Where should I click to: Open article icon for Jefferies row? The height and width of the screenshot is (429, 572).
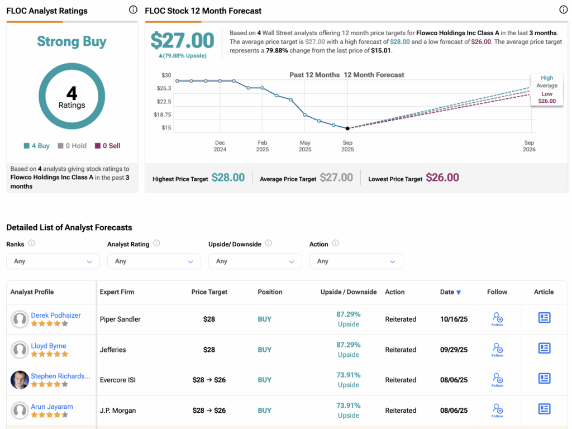click(x=544, y=349)
